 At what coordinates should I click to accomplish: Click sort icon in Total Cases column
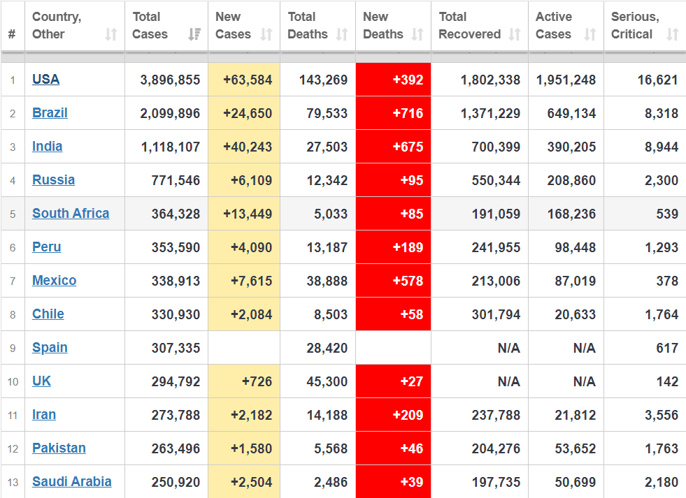point(194,34)
